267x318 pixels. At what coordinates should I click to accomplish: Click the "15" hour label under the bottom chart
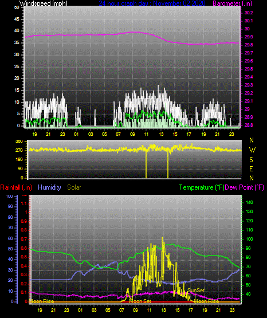(x=177, y=310)
